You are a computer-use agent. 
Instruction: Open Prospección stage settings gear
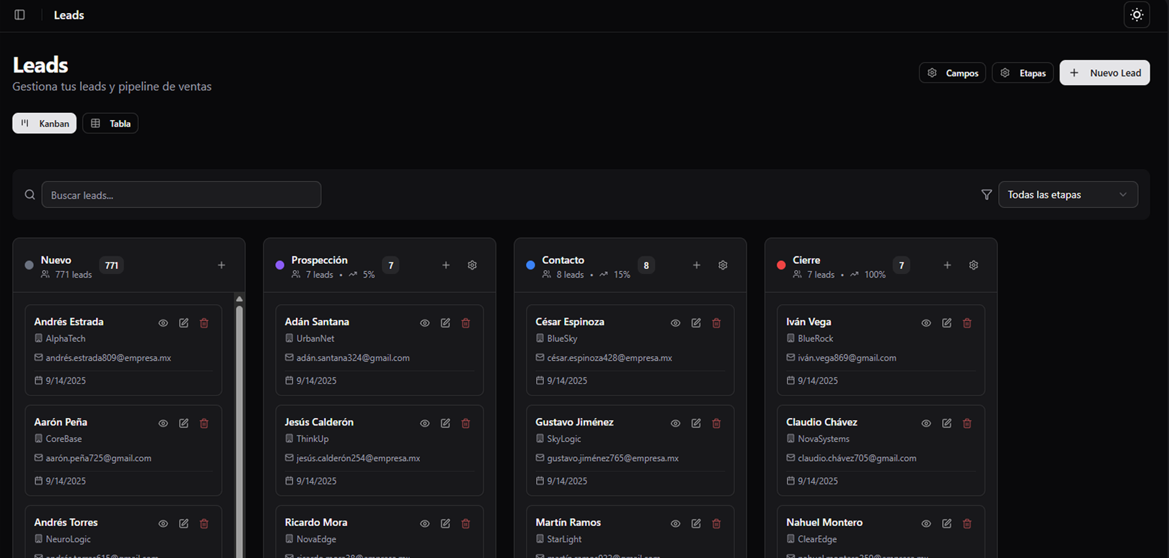point(472,265)
